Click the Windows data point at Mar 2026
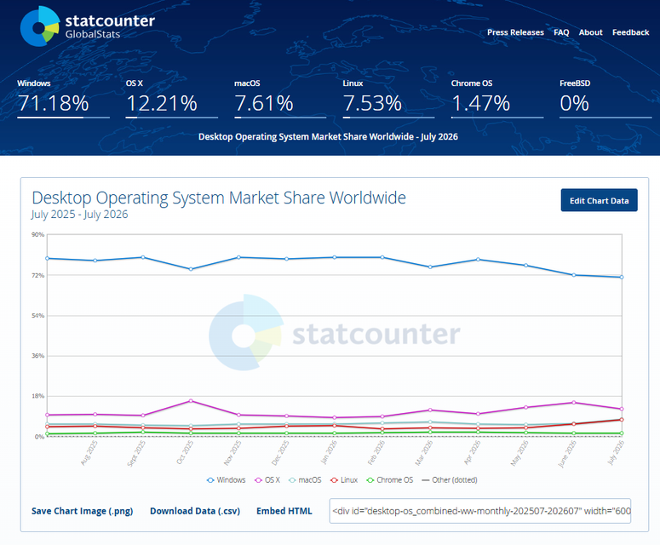Viewport: 660px width, 545px height. coord(430,267)
